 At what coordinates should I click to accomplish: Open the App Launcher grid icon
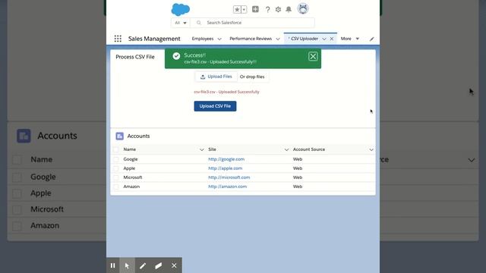tap(118, 39)
